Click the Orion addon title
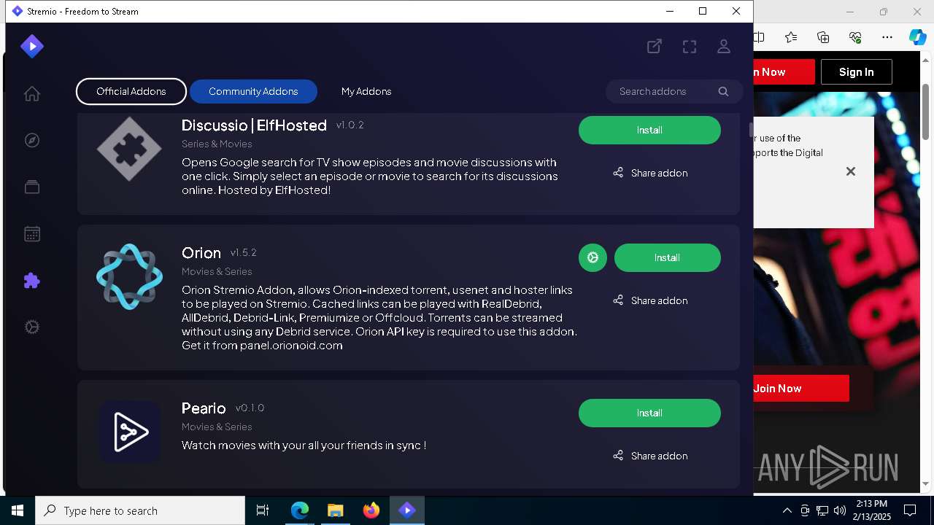This screenshot has height=525, width=934. click(x=201, y=253)
